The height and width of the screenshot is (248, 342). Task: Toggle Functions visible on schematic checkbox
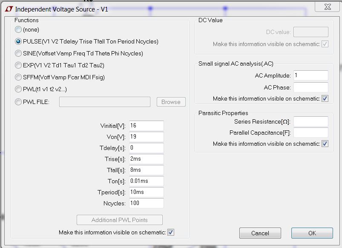tap(171, 232)
